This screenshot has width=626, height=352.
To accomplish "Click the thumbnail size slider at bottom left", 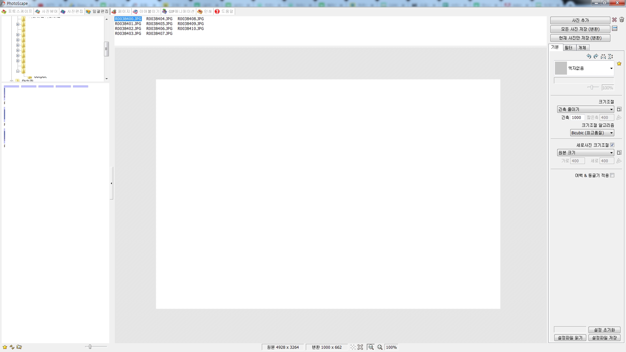I will [x=90, y=347].
